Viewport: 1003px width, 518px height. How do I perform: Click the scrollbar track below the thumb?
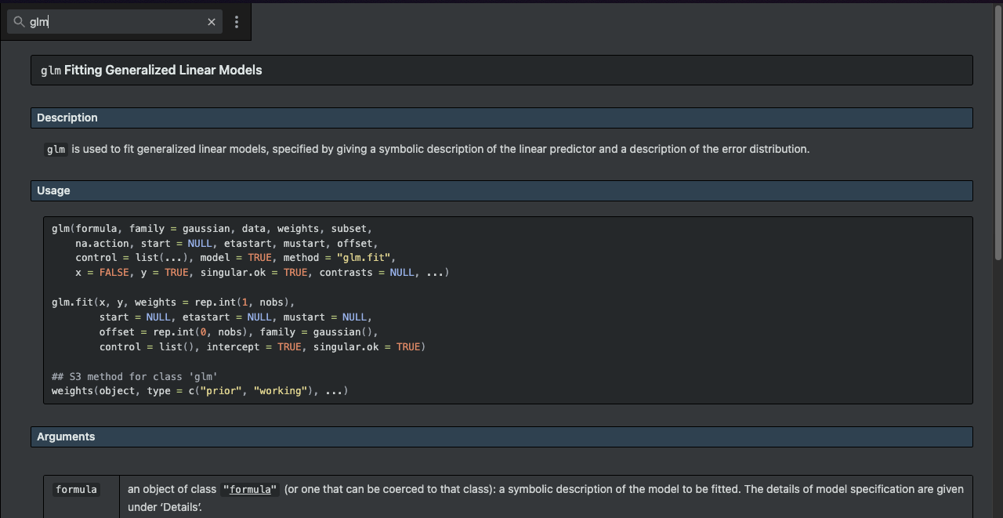pos(998,392)
